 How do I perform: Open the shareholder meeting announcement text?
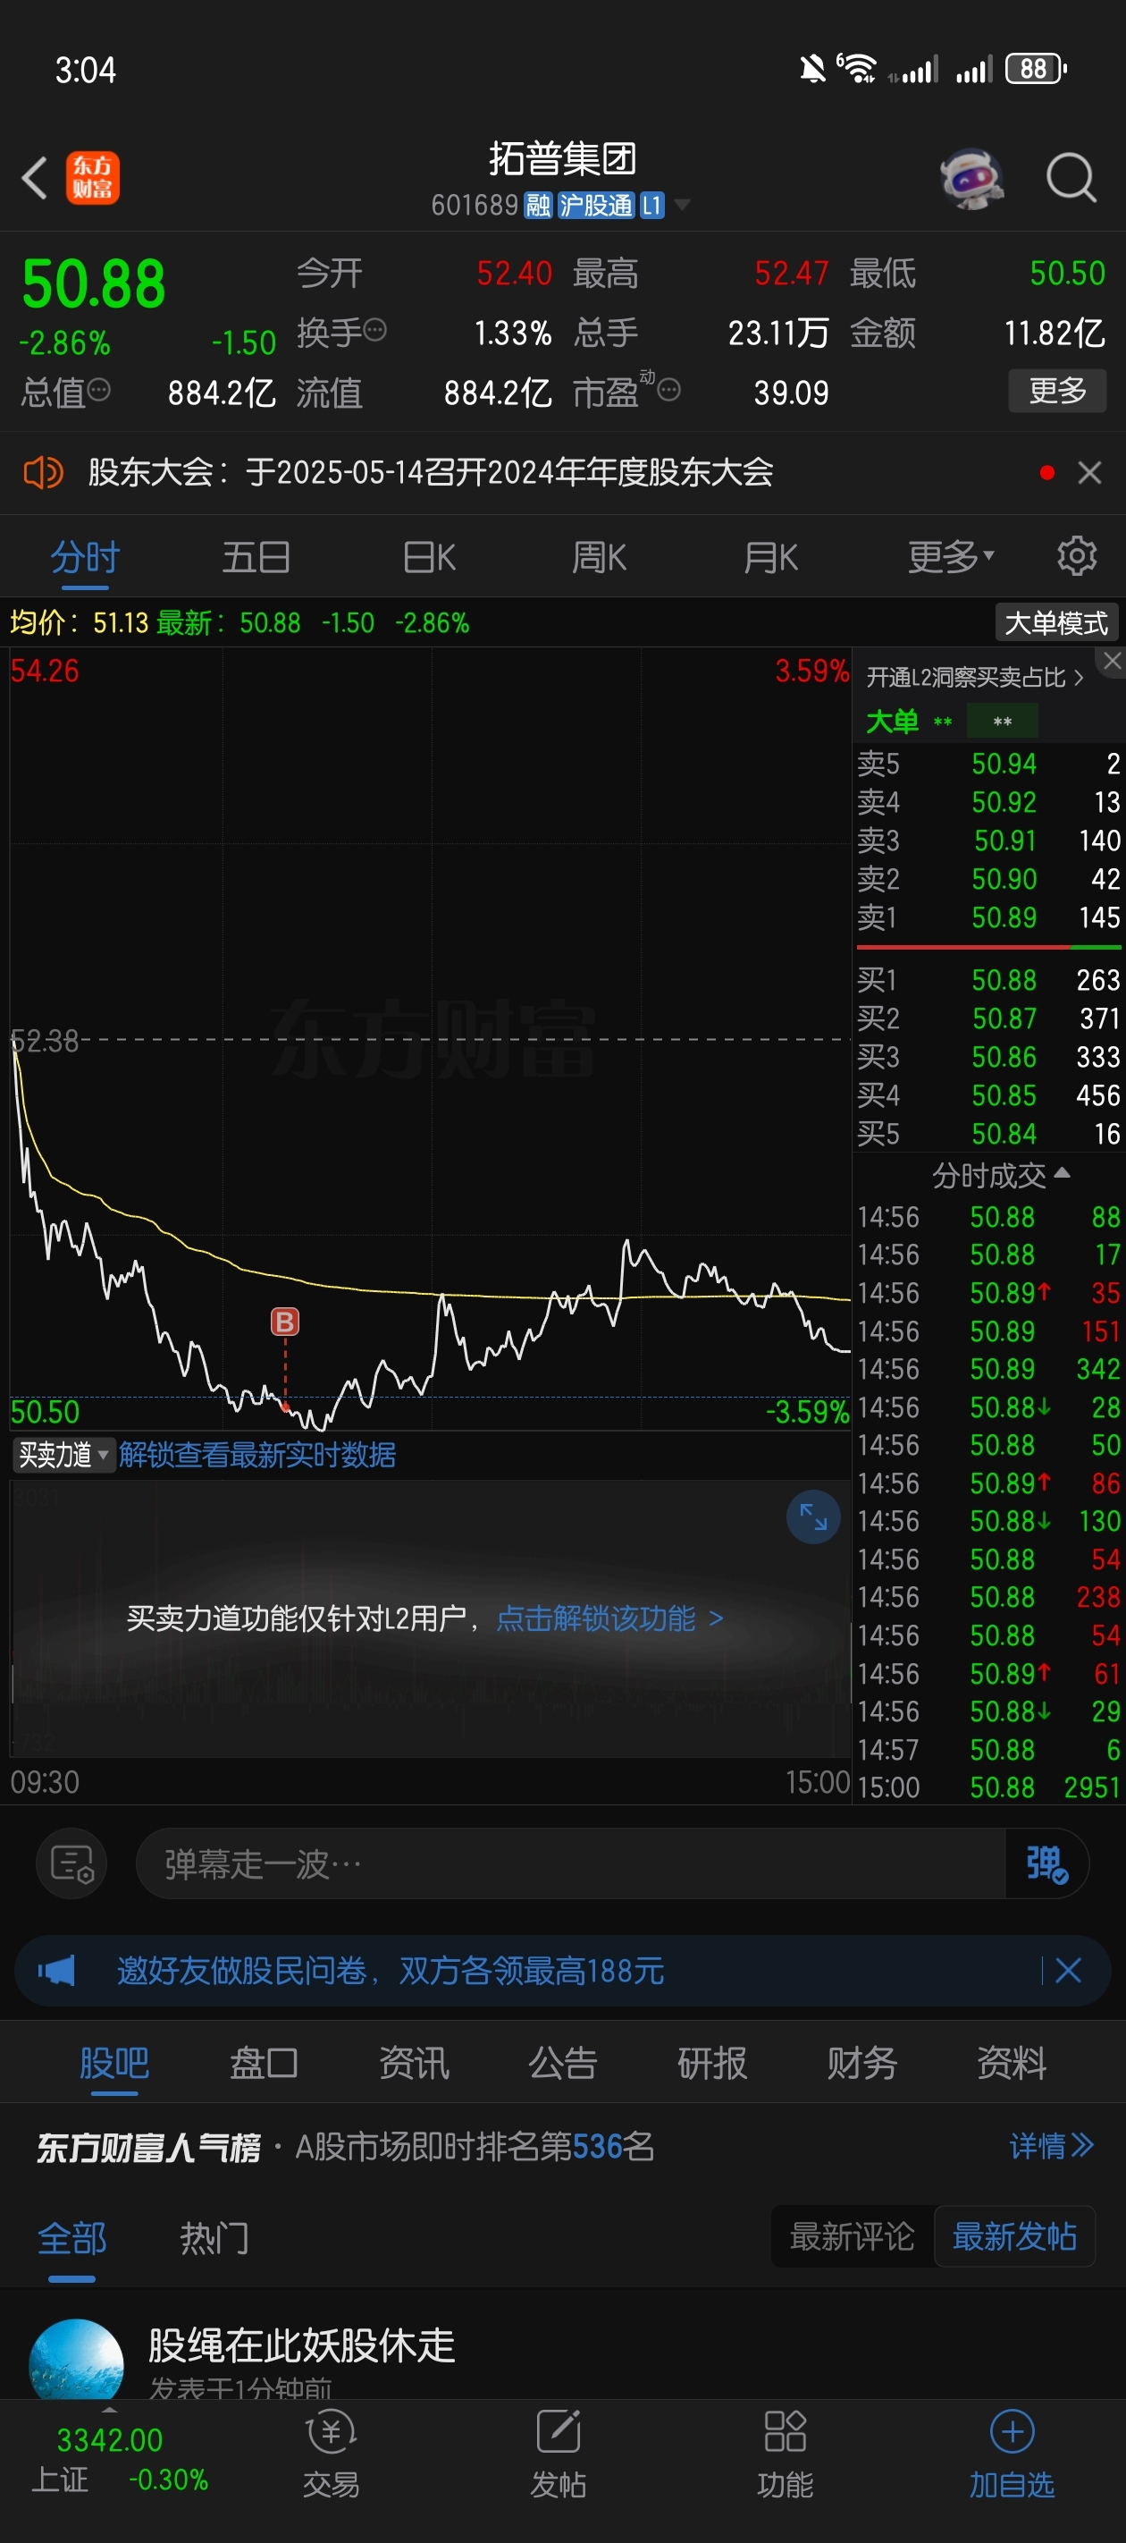[430, 473]
